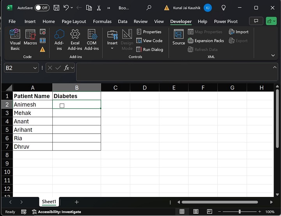Screen dimensions: 281x216
Task: Expand the formula bar
Action: (274, 67)
